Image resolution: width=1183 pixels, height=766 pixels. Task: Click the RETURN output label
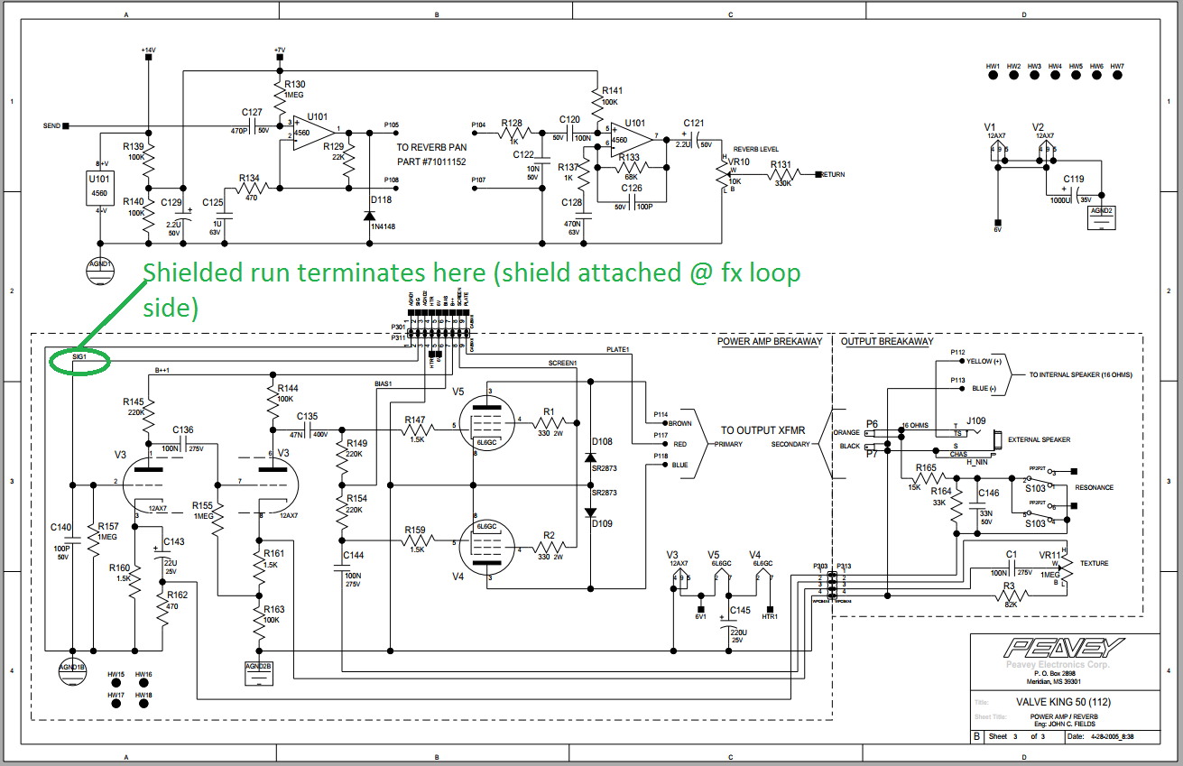831,174
